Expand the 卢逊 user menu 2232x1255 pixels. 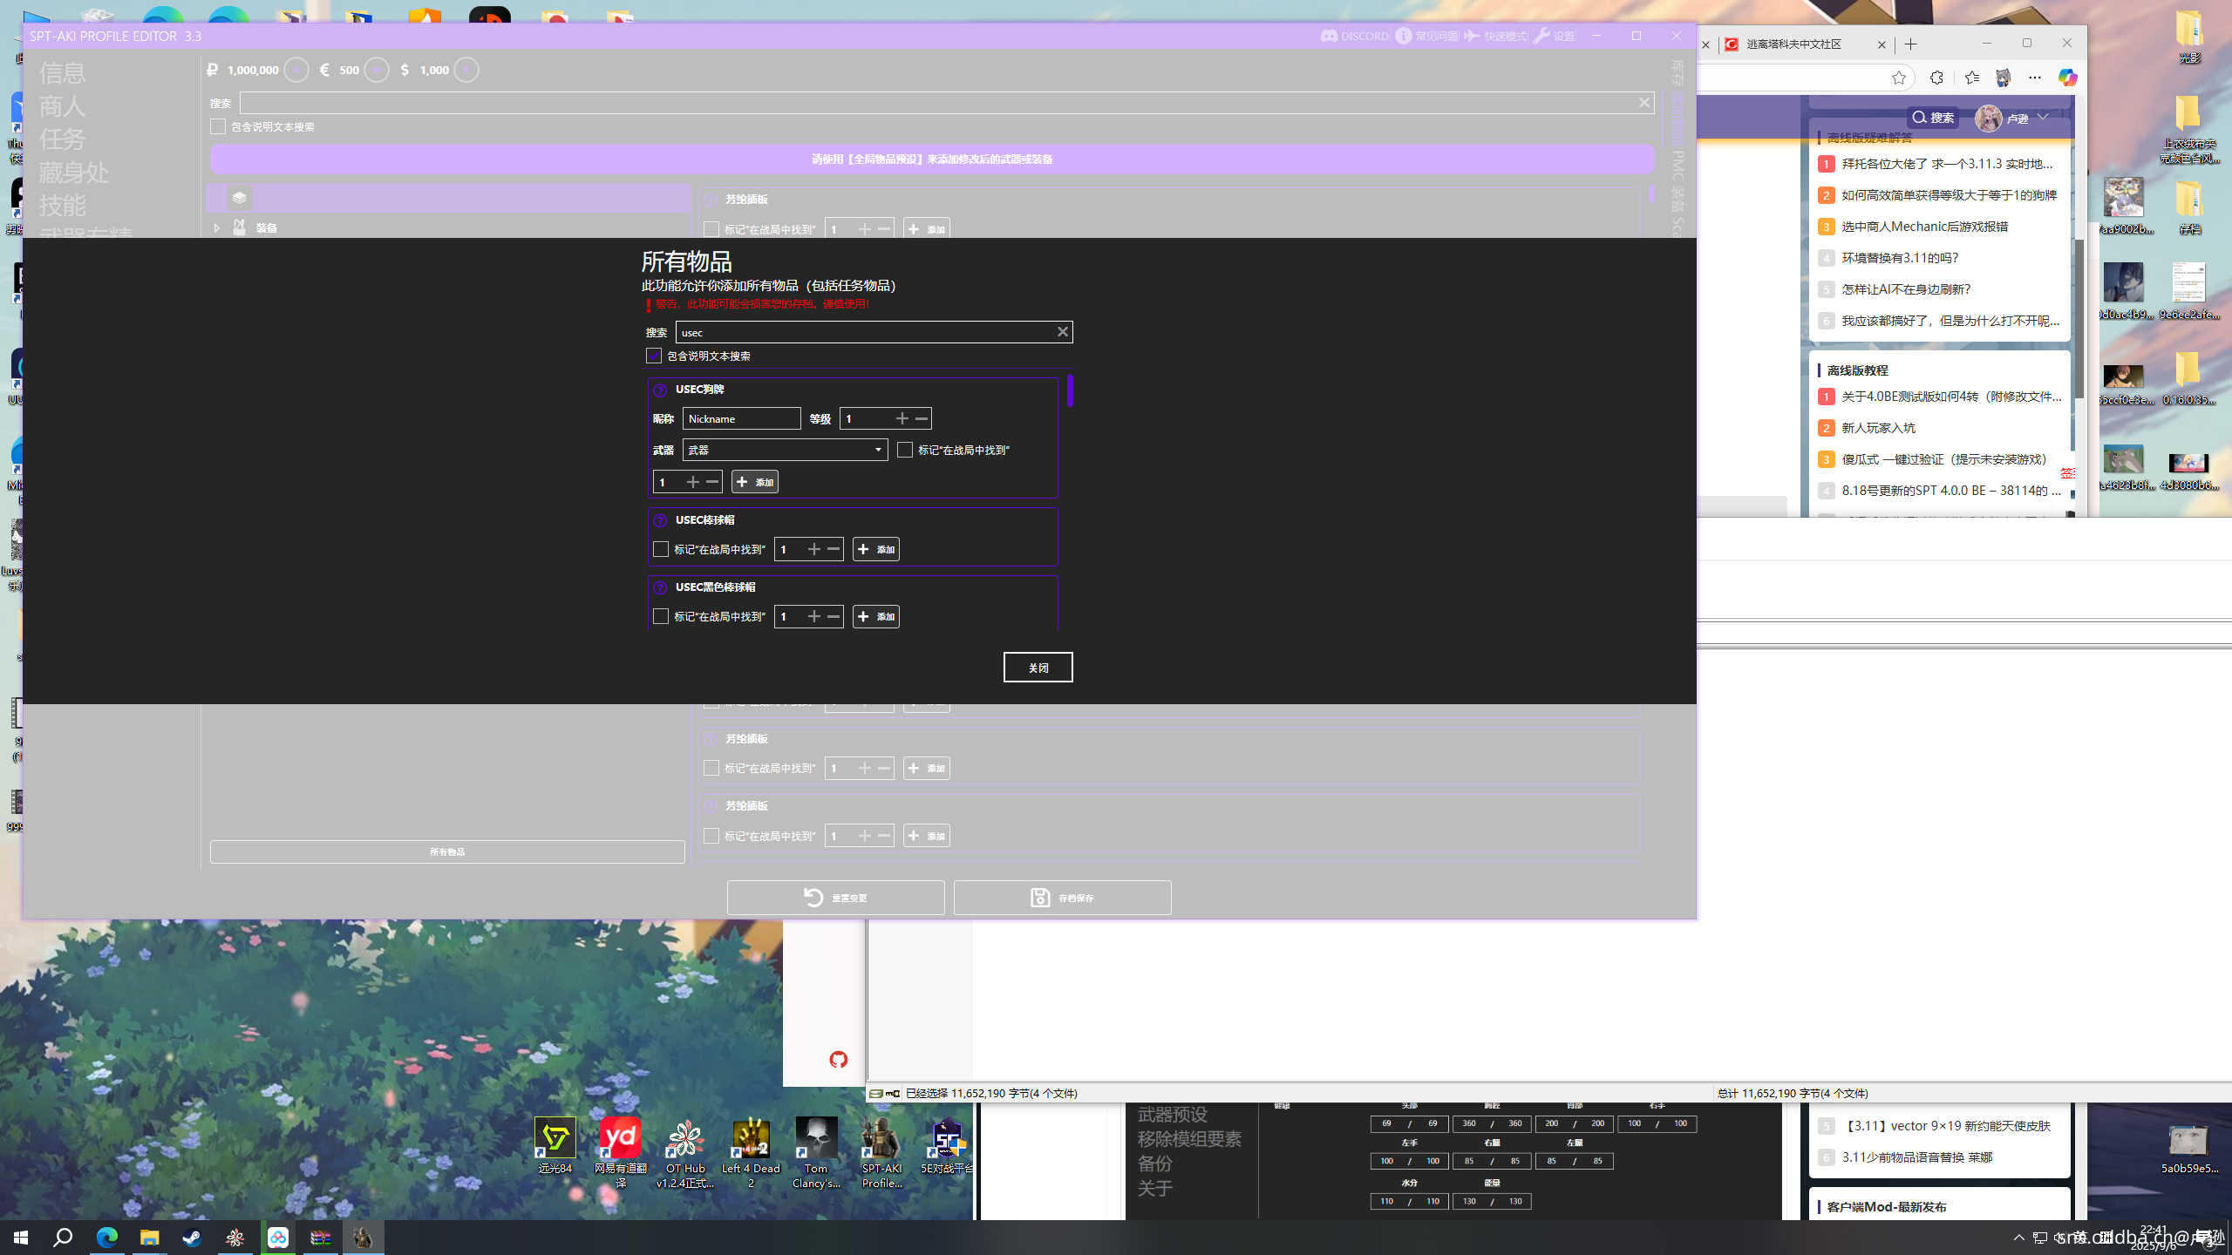click(x=2043, y=117)
